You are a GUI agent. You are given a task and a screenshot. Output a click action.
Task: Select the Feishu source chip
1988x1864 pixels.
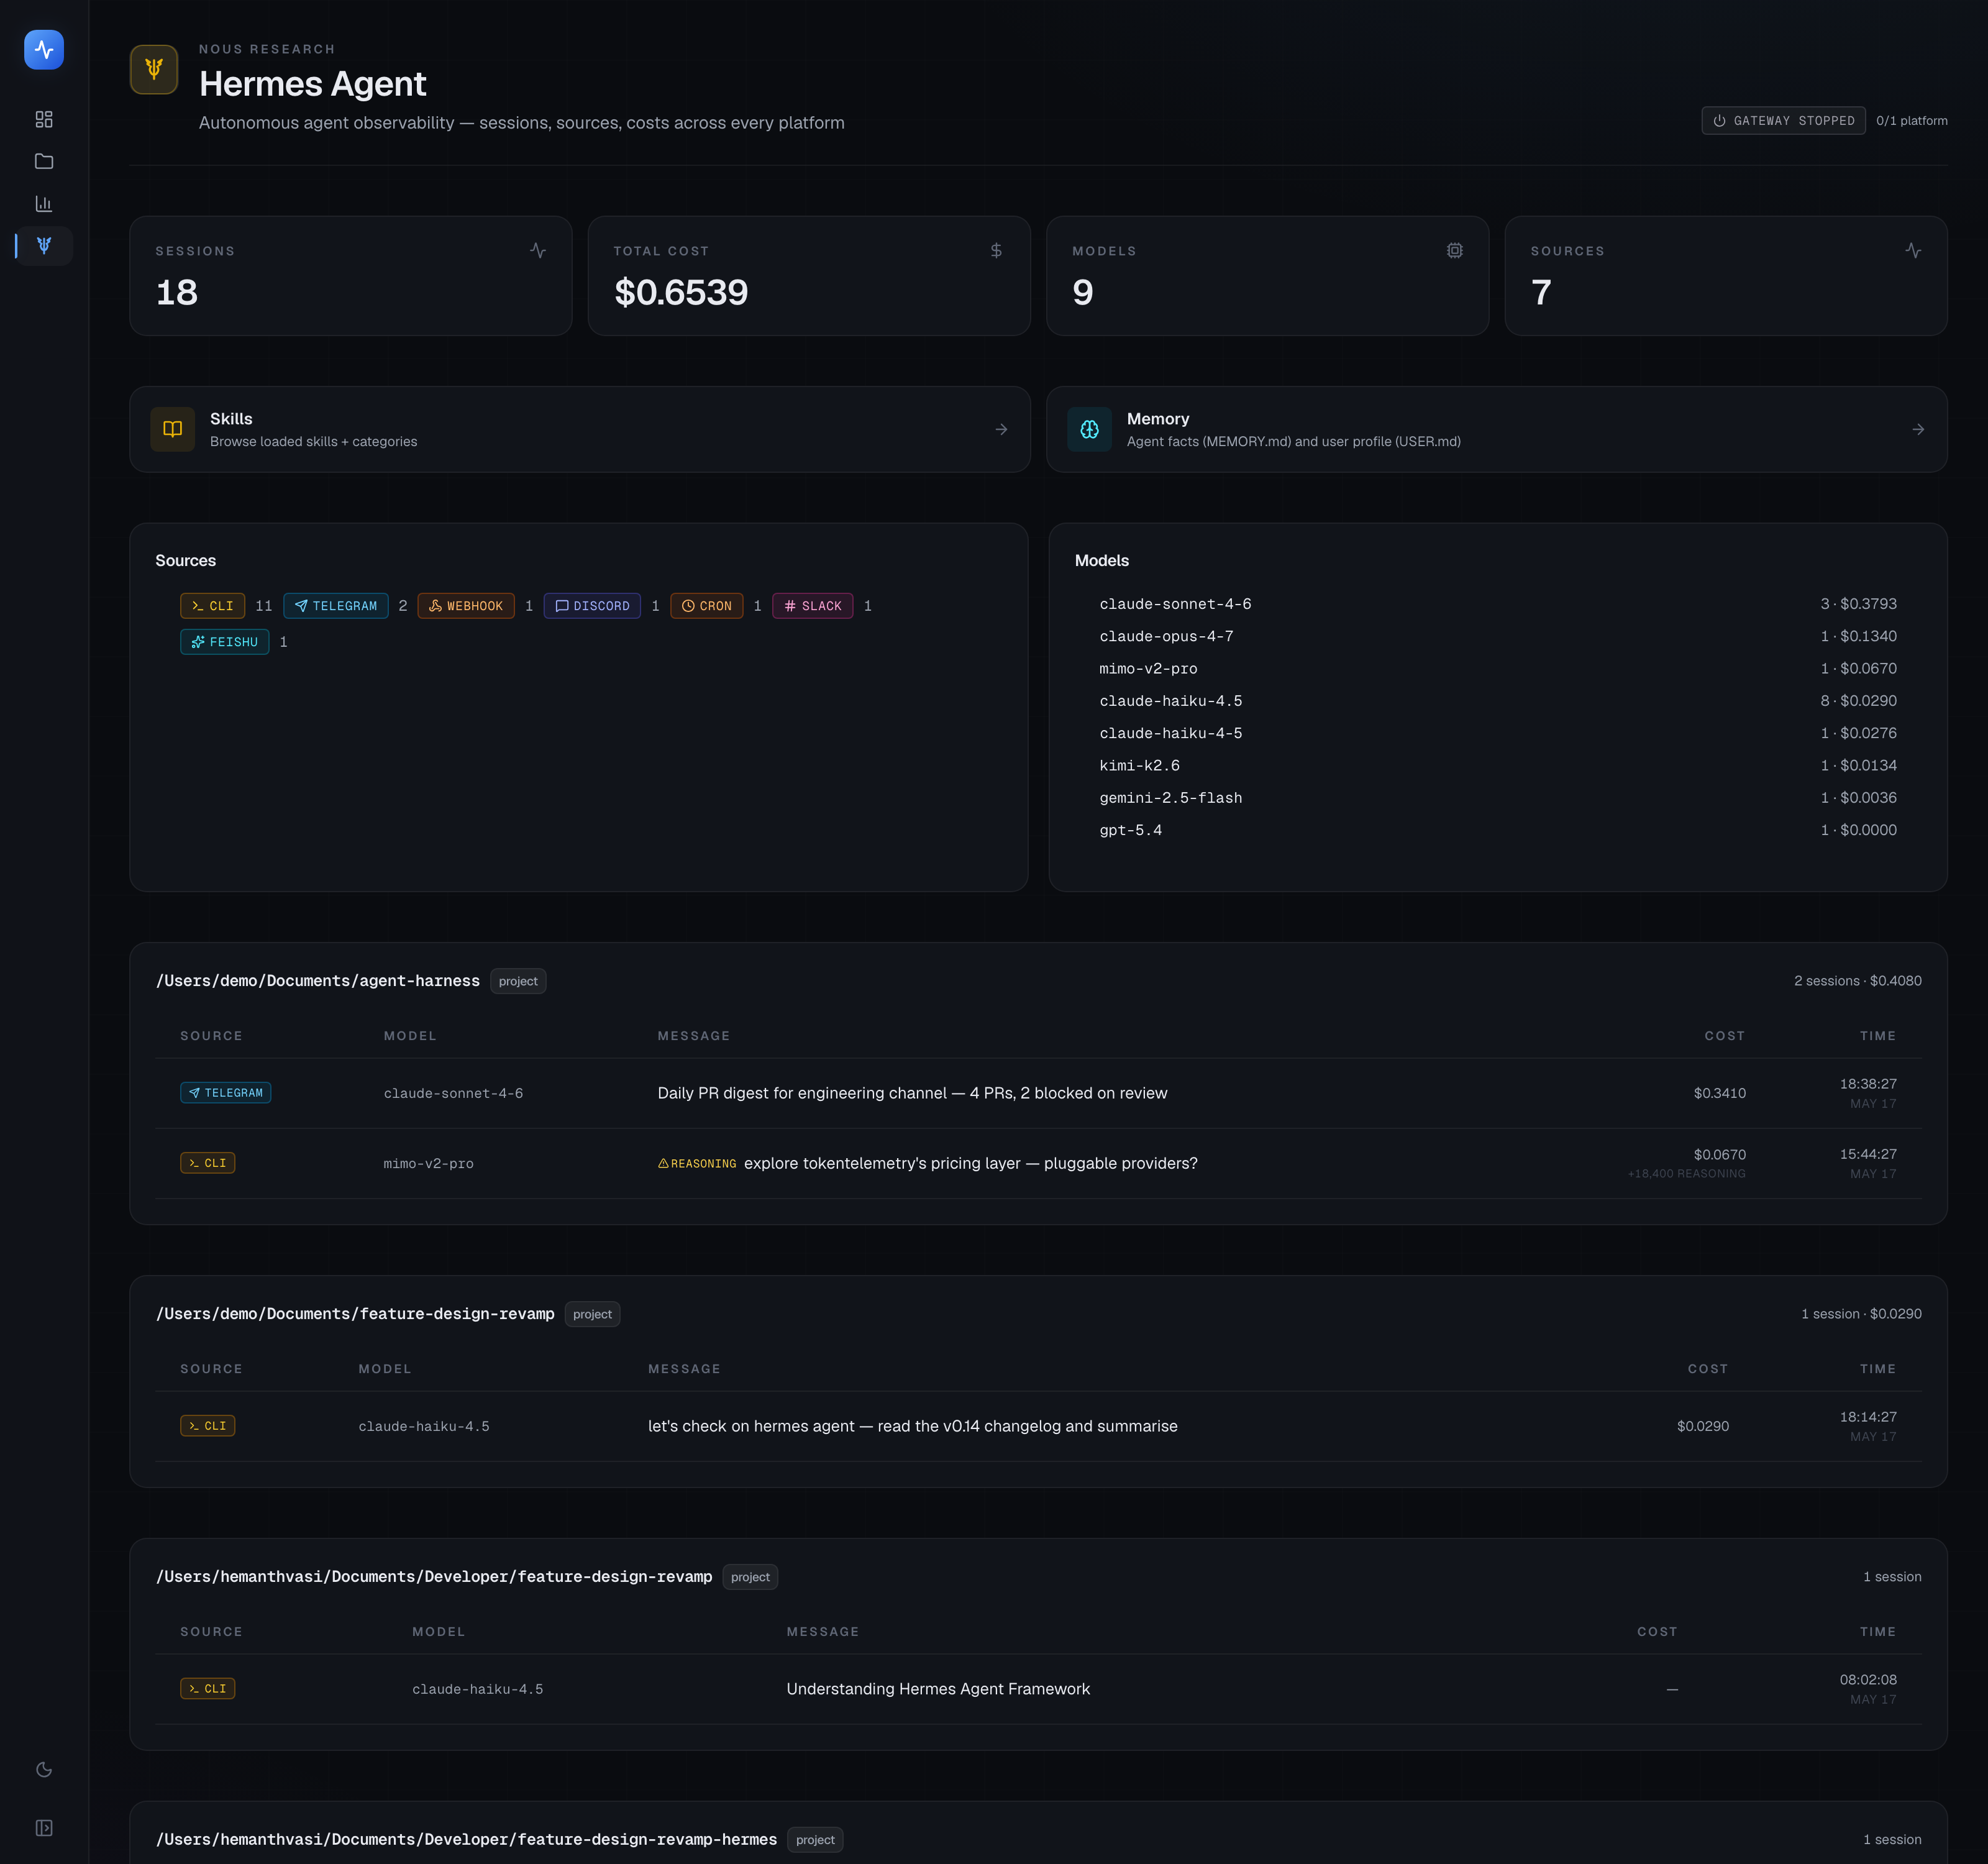225,642
